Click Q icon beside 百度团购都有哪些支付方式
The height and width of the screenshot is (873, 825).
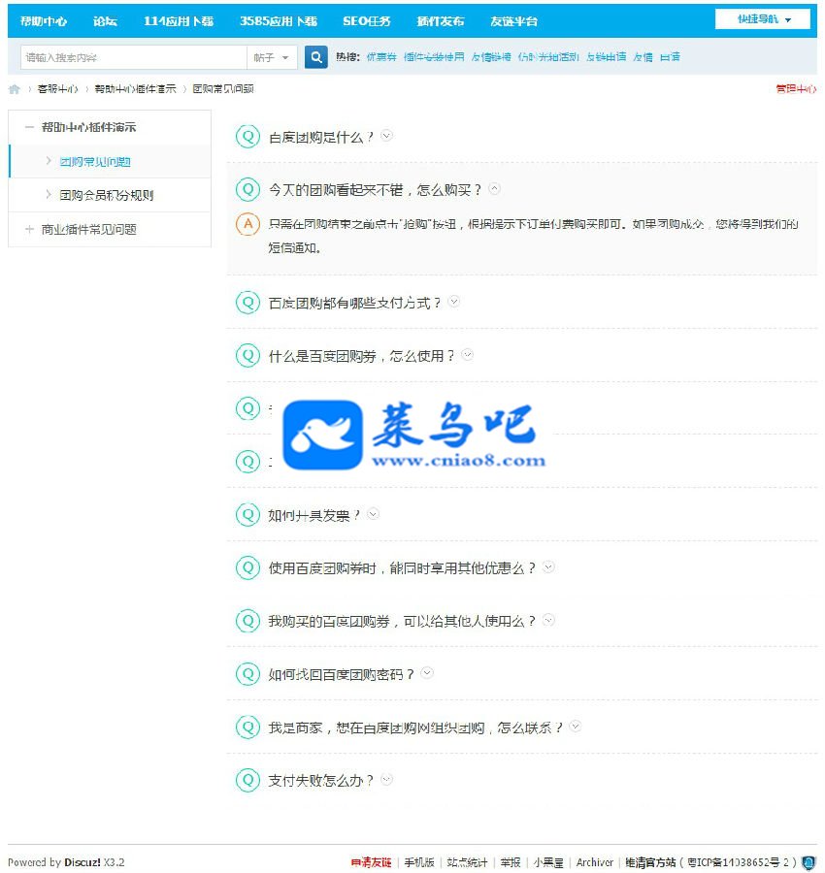point(247,303)
